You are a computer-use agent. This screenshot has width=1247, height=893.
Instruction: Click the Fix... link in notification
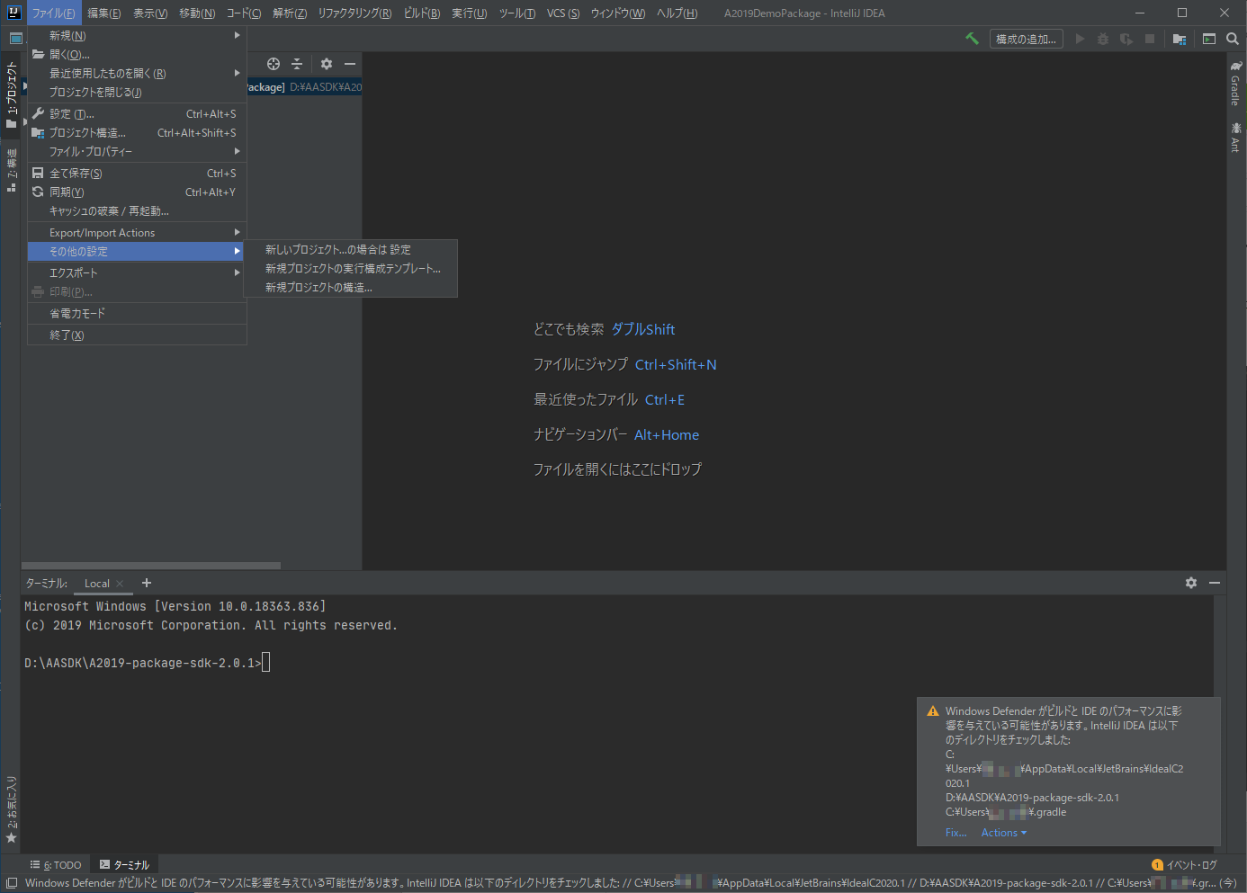[x=955, y=833]
